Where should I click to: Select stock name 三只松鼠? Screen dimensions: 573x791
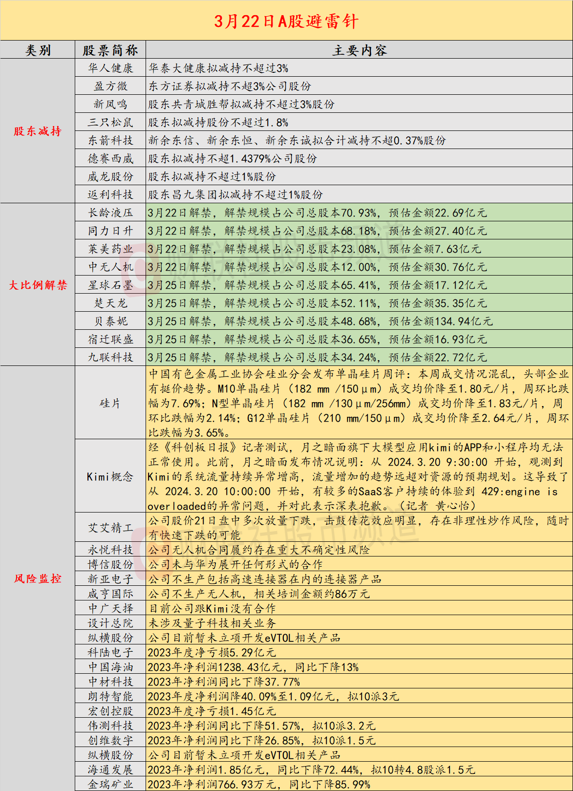(x=110, y=122)
